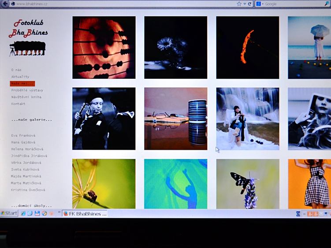Open the girl holding photo thumbnail

click(309, 119)
